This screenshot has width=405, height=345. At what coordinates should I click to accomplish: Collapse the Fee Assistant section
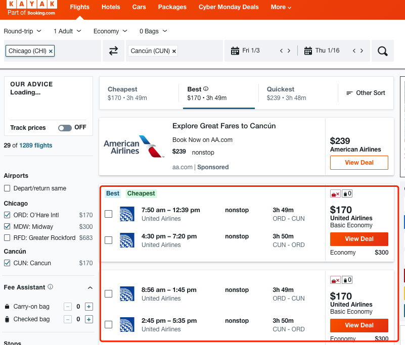[x=90, y=287]
